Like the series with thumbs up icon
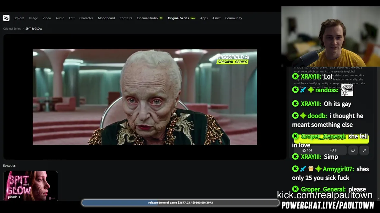 307,150
